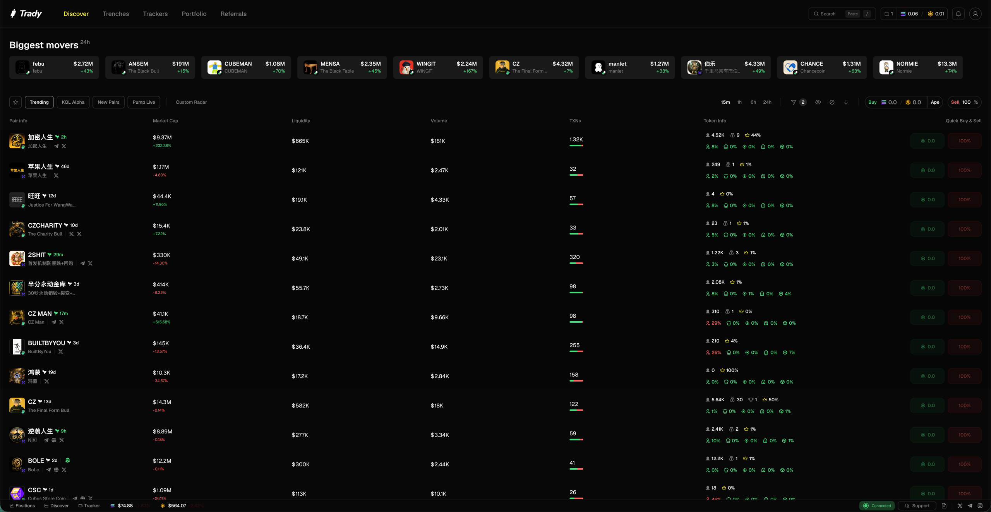Viewport: 991px width, 512px height.
Task: Open Telegram link for 2SHIT row
Action: (82, 264)
